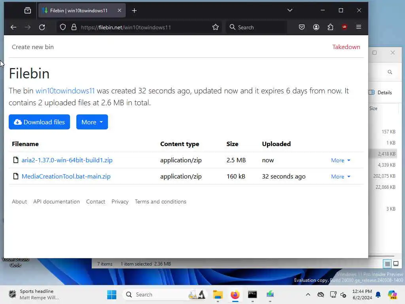
Task: Open the Extensions puzzle icon
Action: click(x=330, y=27)
